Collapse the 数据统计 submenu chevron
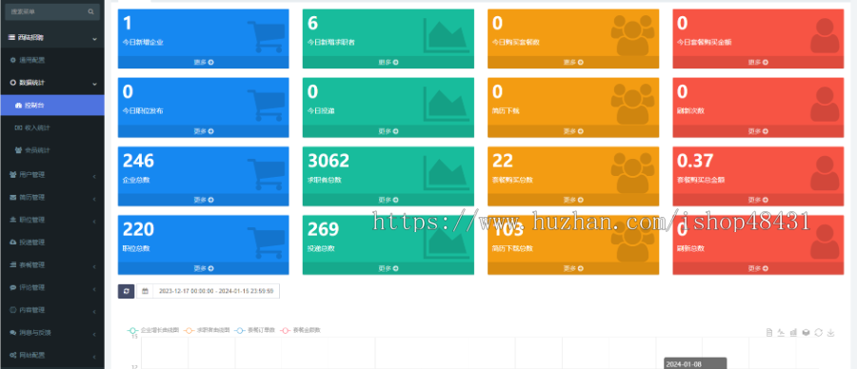 click(x=94, y=84)
